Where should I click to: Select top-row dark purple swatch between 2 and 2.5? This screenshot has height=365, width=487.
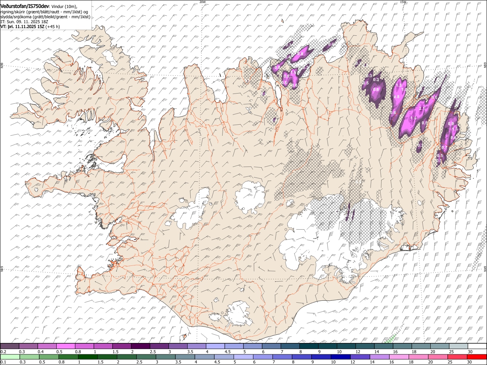tap(140, 346)
